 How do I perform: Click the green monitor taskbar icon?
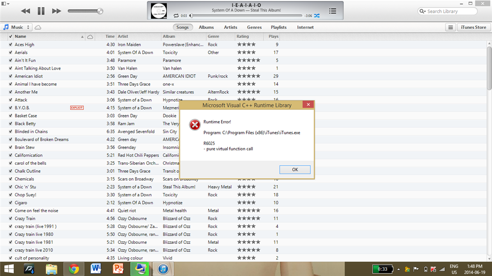[140, 269]
